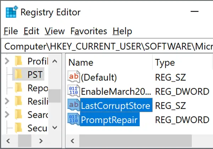Select the (Default) string value icon
The height and width of the screenshot is (149, 213).
[73, 76]
